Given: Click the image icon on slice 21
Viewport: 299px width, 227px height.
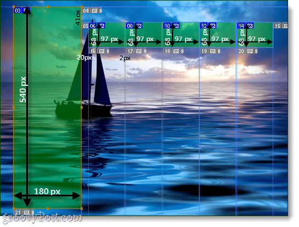Looking at the screenshot, I should click(26, 212).
